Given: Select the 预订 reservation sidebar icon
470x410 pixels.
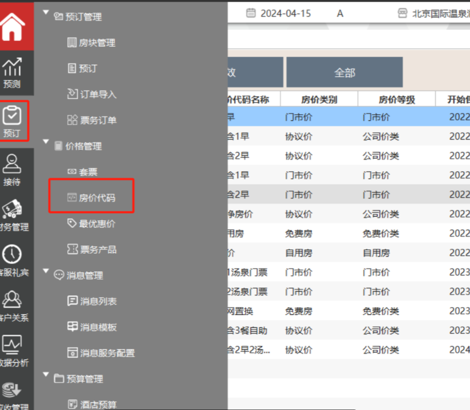Looking at the screenshot, I should [x=12, y=121].
